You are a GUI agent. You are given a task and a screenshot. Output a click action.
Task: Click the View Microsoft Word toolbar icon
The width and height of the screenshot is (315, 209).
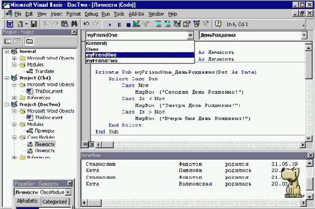coord(10,24)
